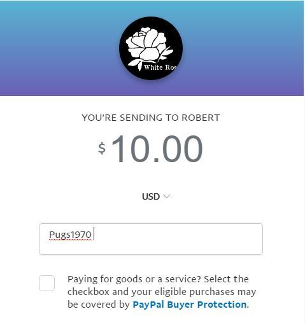Screen dimensions: 305x323
Task: Enable buyer protection via 'eligible purchases' text
Action: click(x=193, y=292)
